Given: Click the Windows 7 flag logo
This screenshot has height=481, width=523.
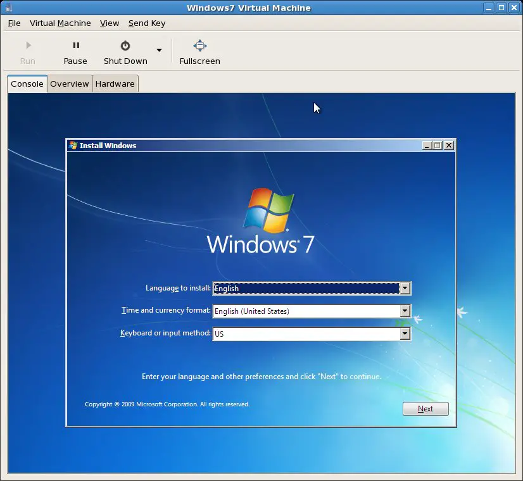Looking at the screenshot, I should tap(268, 210).
